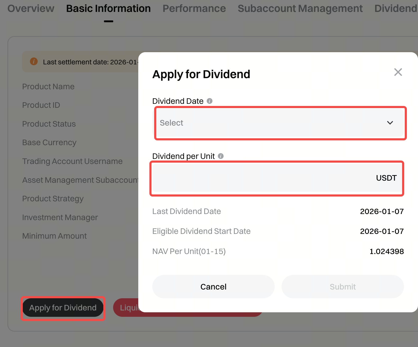This screenshot has width=418, height=347.
Task: Click the USDT currency label
Action: click(386, 178)
